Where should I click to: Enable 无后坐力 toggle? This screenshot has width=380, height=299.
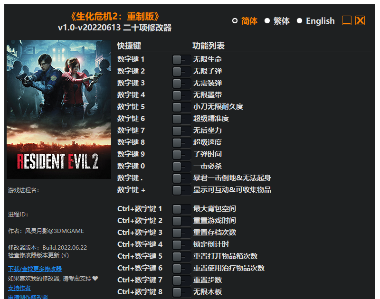pyautogui.click(x=181, y=131)
